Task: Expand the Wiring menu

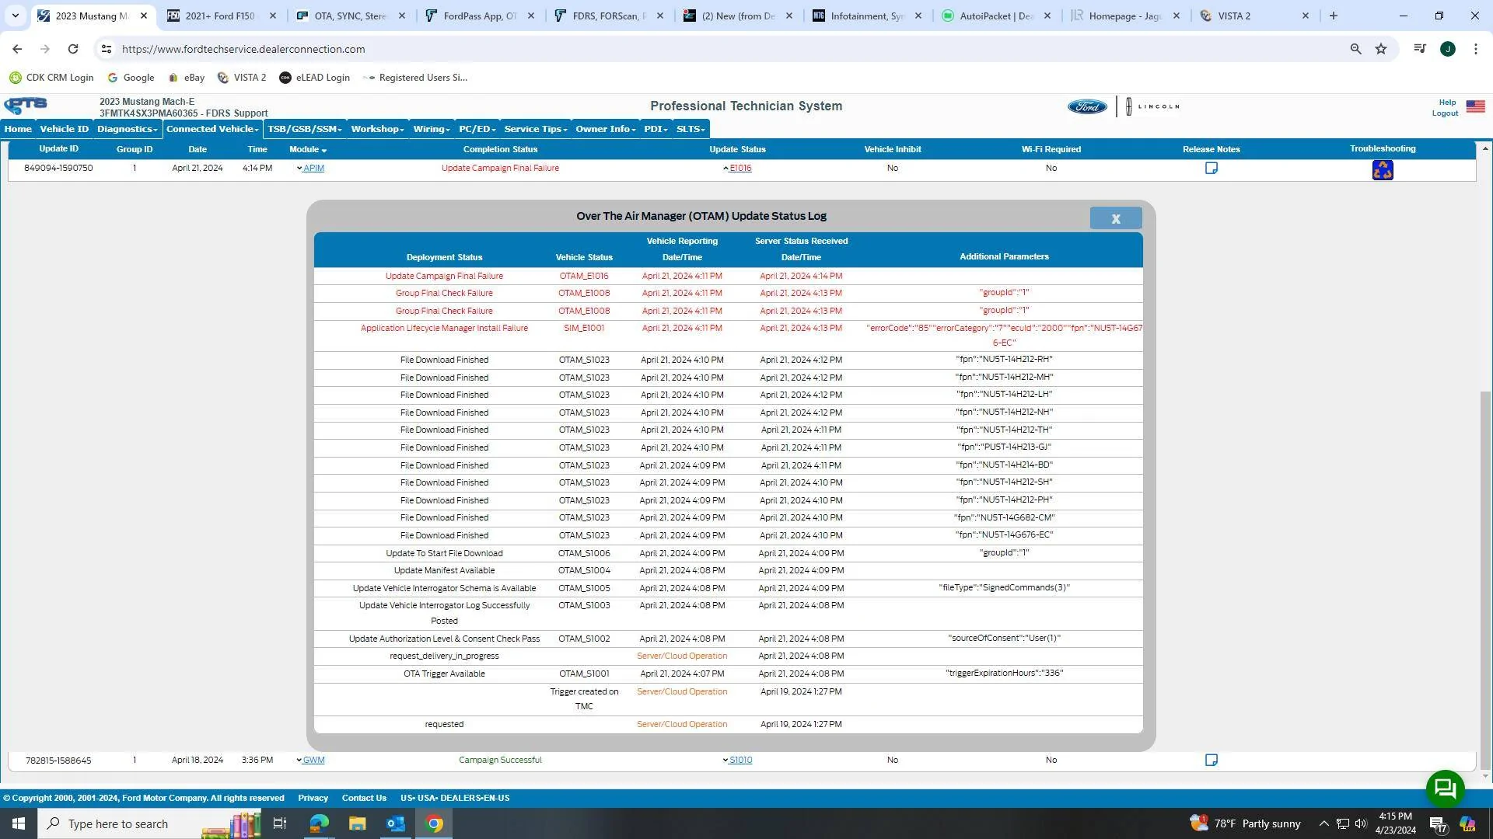Action: [x=432, y=129]
